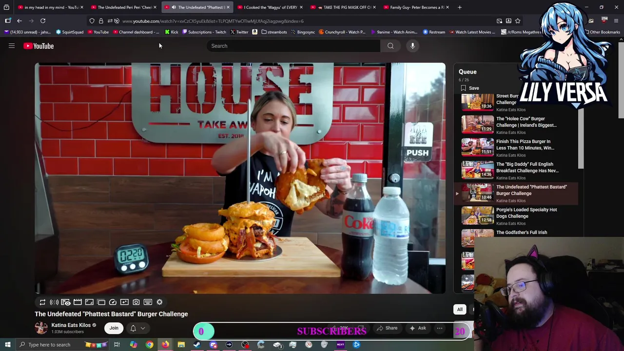This screenshot has height=351, width=624.
Task: Switch to TAKE THE PIG MASK OFF tab
Action: point(343,7)
